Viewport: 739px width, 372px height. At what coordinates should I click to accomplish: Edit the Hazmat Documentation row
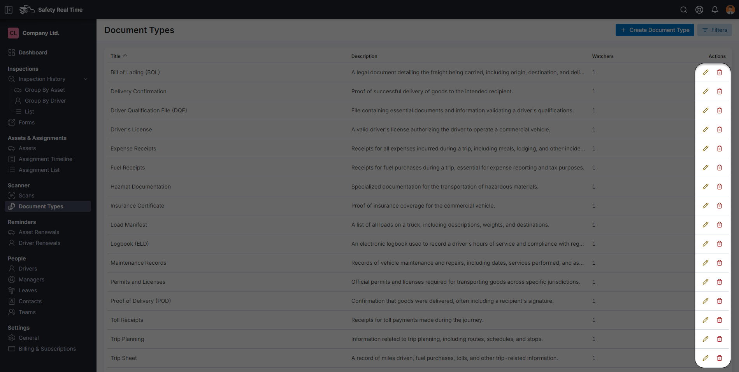(706, 187)
